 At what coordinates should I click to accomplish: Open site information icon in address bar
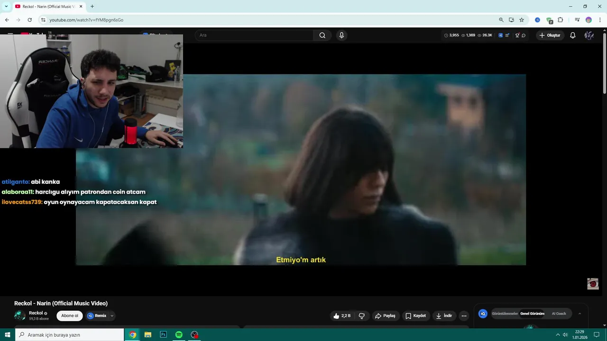[43, 20]
